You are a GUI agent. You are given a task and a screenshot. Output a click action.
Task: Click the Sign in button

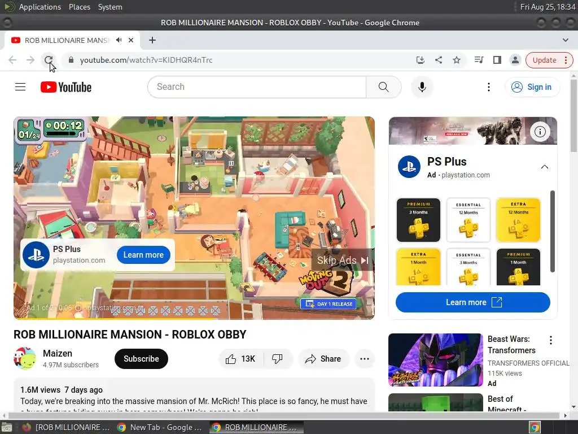pyautogui.click(x=532, y=87)
